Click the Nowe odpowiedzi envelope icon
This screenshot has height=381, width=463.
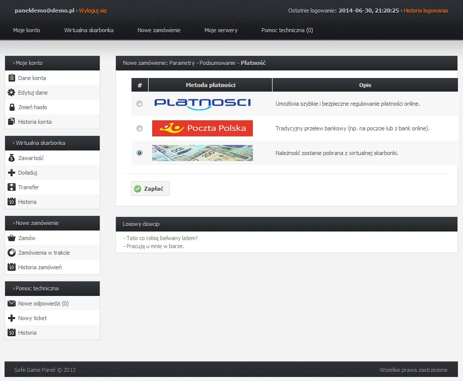(12, 303)
